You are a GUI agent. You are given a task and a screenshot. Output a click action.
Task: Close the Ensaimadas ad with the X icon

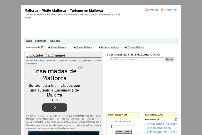pos(81,67)
